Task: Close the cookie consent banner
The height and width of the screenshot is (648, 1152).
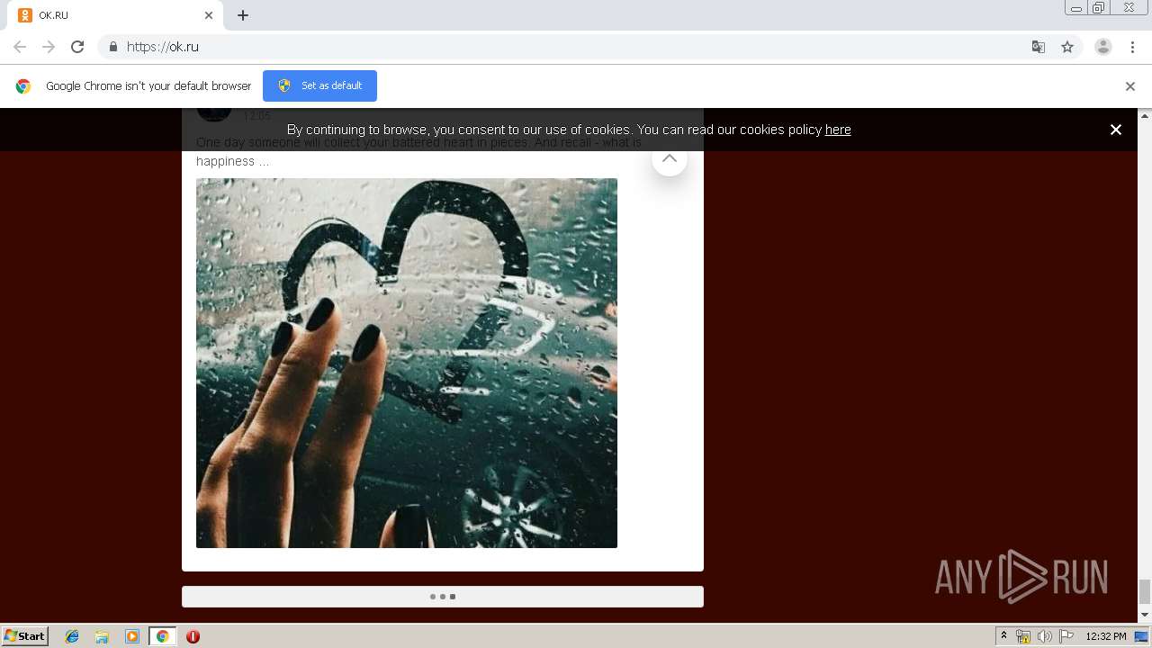Action: [1116, 130]
